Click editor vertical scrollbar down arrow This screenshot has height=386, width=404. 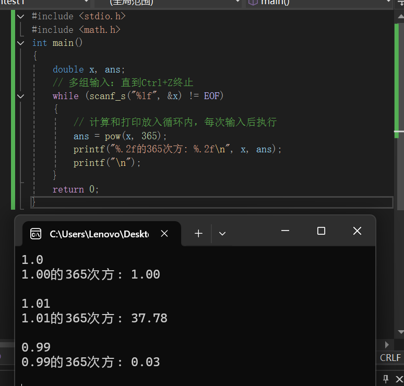click(400, 332)
